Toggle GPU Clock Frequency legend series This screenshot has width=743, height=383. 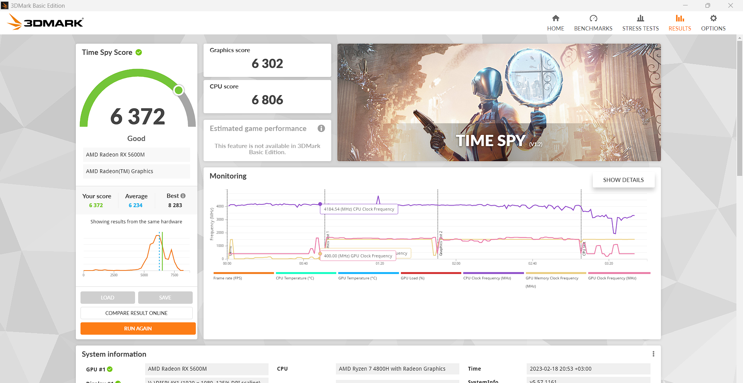[x=619, y=276]
